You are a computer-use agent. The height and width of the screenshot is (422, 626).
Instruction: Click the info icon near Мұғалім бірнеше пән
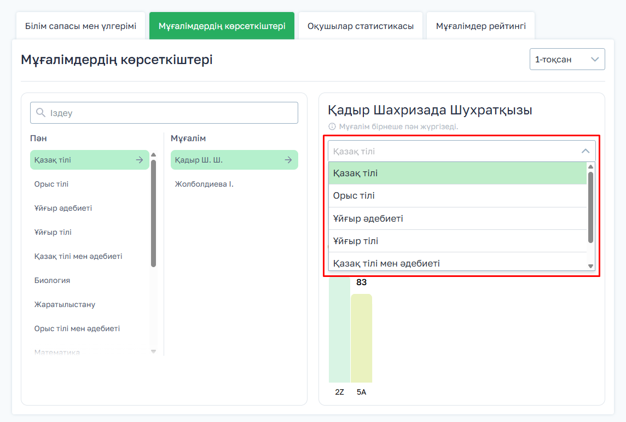(x=332, y=126)
